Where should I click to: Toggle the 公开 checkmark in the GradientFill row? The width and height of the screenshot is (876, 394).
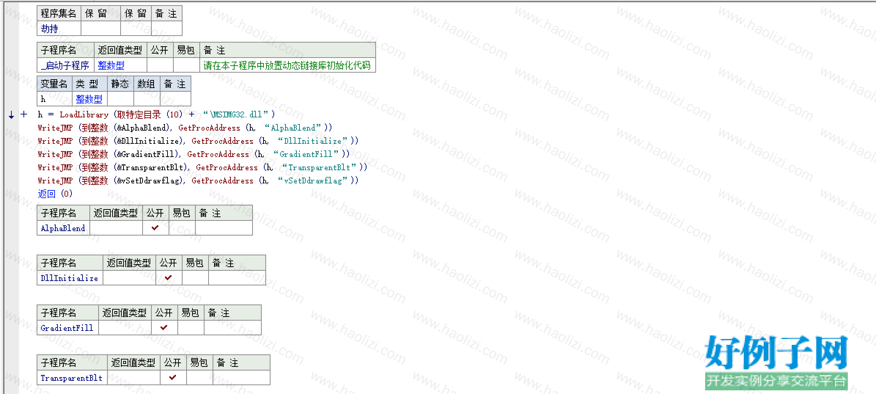(164, 328)
